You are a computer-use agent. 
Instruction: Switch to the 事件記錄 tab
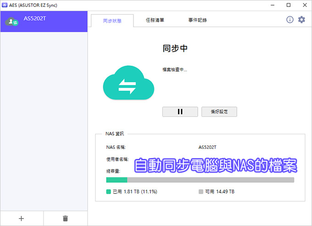pos(198,20)
